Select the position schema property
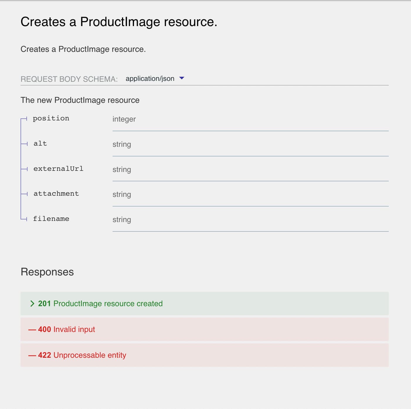 tap(51, 118)
